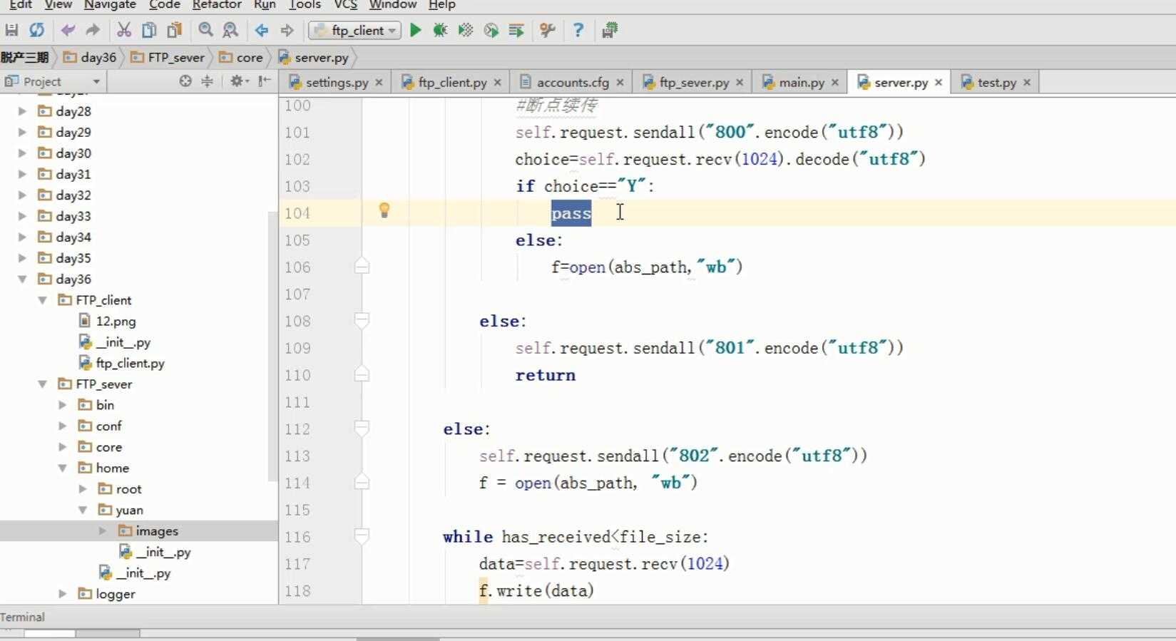Screen dimensions: 1176x641
Task: Hide the Project tool window icon
Action: [265, 81]
